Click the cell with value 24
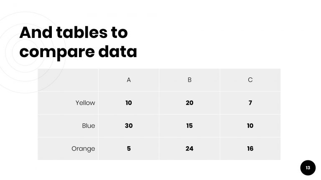Image resolution: width=321 pixels, height=180 pixels. coord(189,149)
